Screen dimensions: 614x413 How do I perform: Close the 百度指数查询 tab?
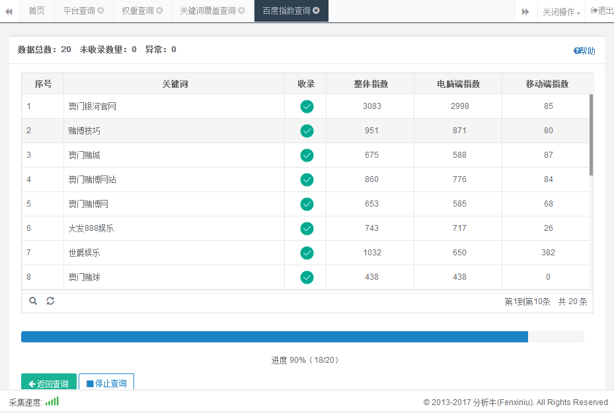(x=317, y=11)
